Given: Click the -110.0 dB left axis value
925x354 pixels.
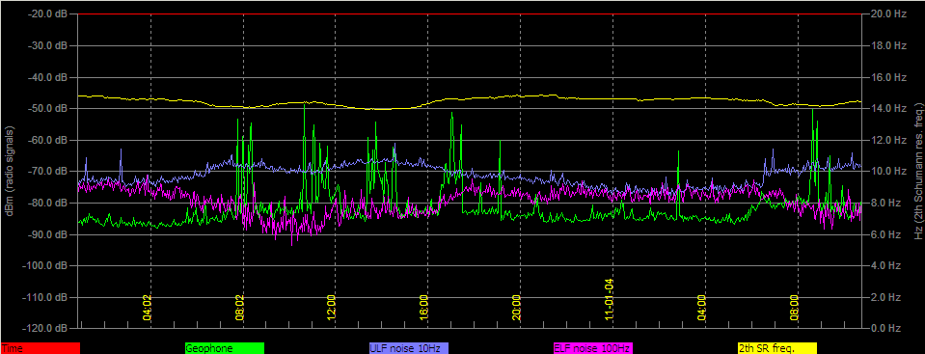Looking at the screenshot, I should tap(44, 296).
